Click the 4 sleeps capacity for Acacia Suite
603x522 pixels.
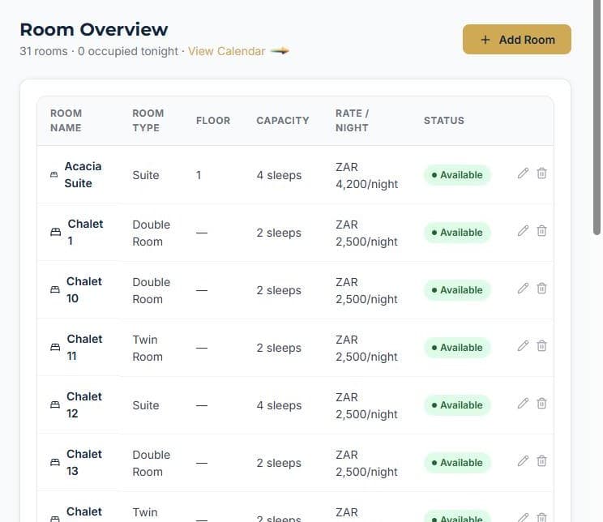pyautogui.click(x=279, y=175)
